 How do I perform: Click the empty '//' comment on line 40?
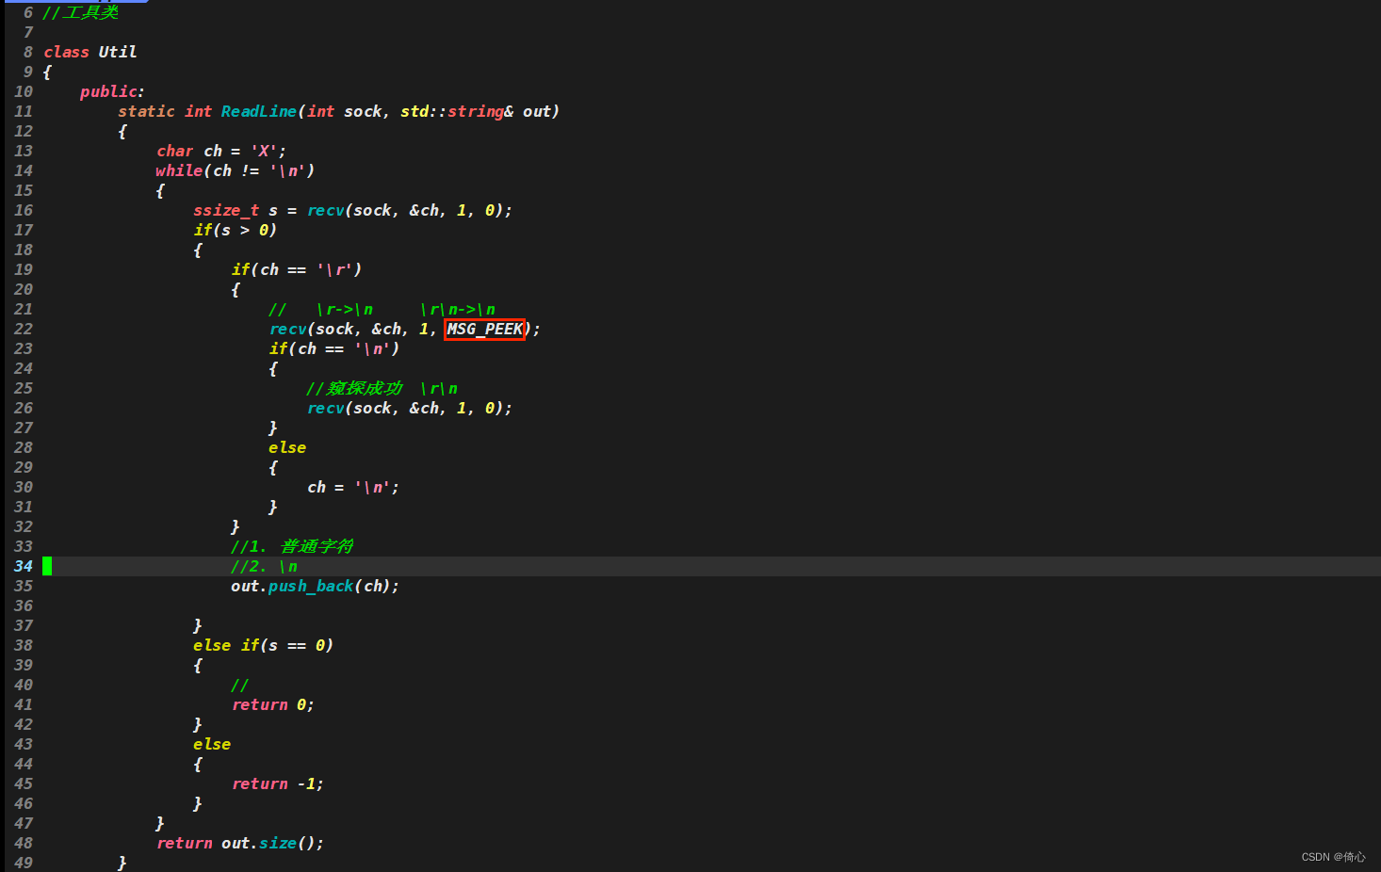[x=240, y=685]
